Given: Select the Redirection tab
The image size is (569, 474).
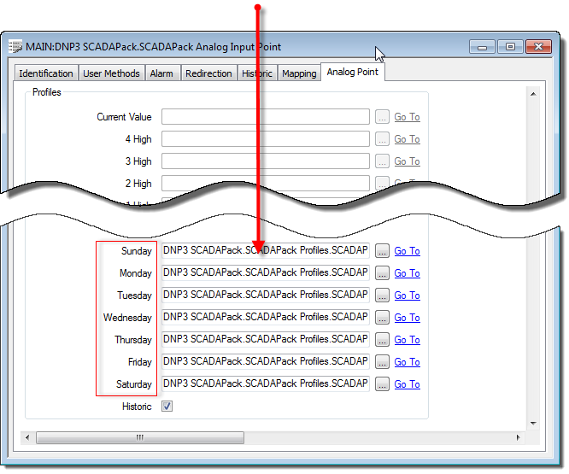Looking at the screenshot, I should coord(208,73).
